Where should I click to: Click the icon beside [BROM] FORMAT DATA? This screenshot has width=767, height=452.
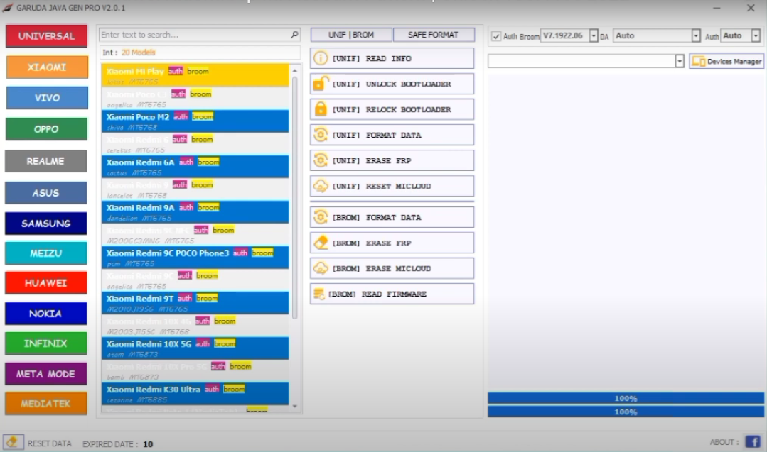coord(321,217)
